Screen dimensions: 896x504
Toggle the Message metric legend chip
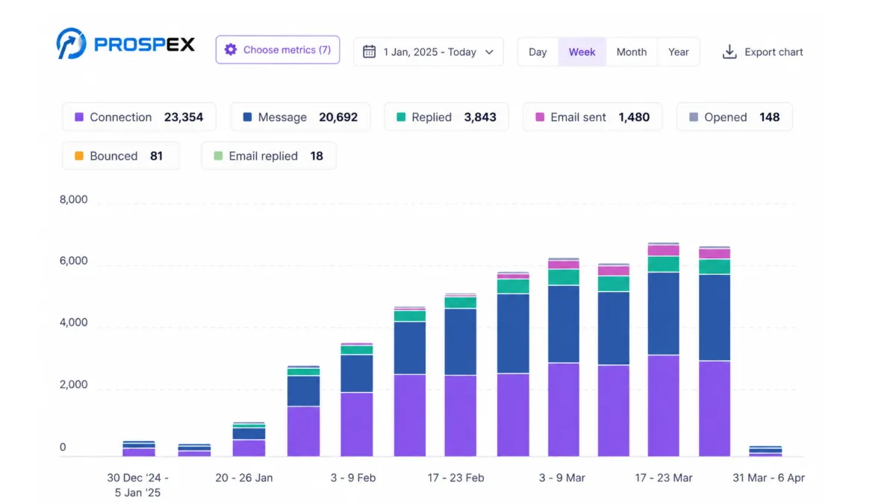pos(300,117)
